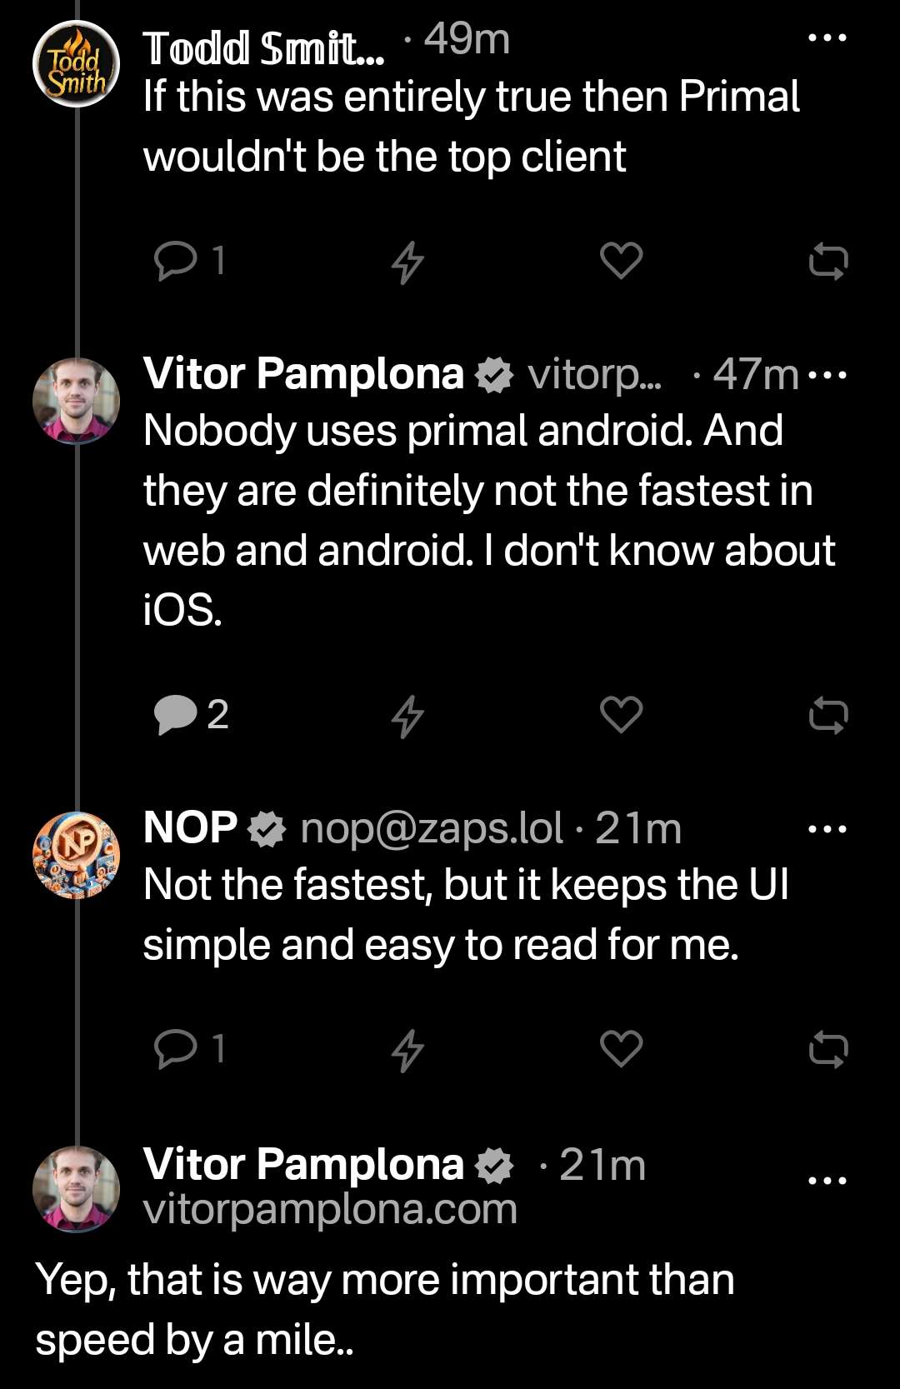Open more options on Vitor's 47m post
This screenshot has width=900, height=1389.
point(827,375)
